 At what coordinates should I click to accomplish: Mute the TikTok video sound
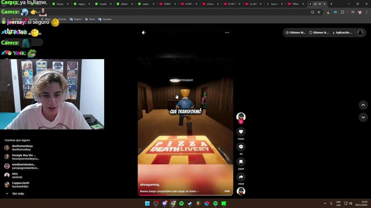click(x=143, y=33)
